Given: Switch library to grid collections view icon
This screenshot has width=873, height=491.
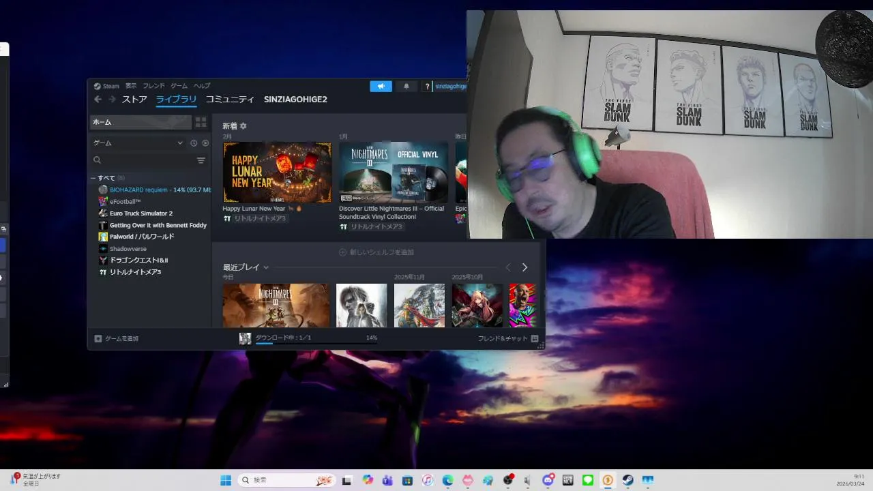Looking at the screenshot, I should click(x=201, y=122).
